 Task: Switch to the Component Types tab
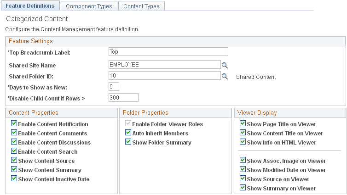[89, 6]
